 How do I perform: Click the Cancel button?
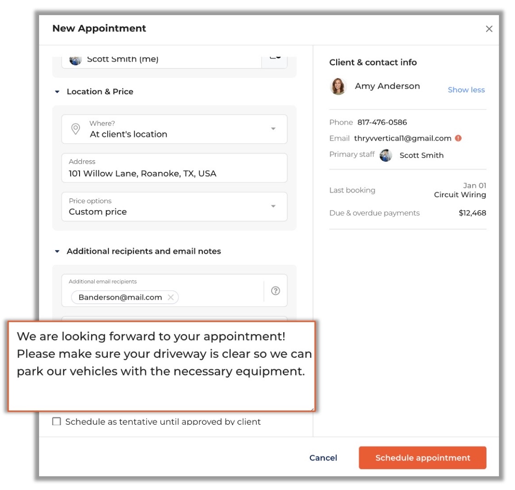coord(323,457)
